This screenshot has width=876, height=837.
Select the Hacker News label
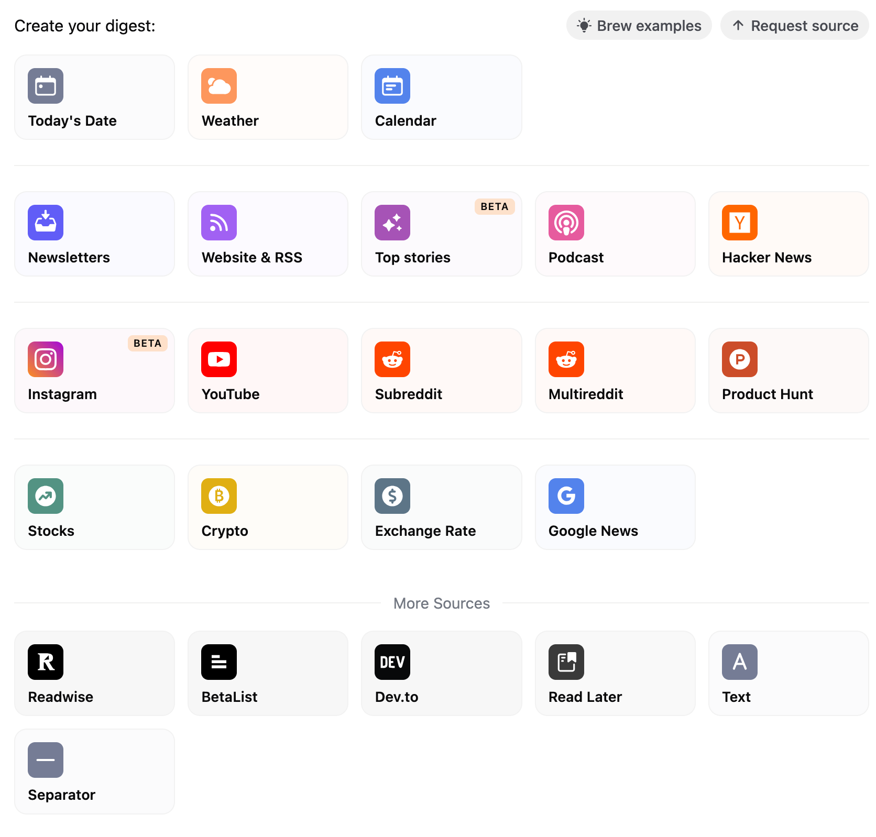767,258
